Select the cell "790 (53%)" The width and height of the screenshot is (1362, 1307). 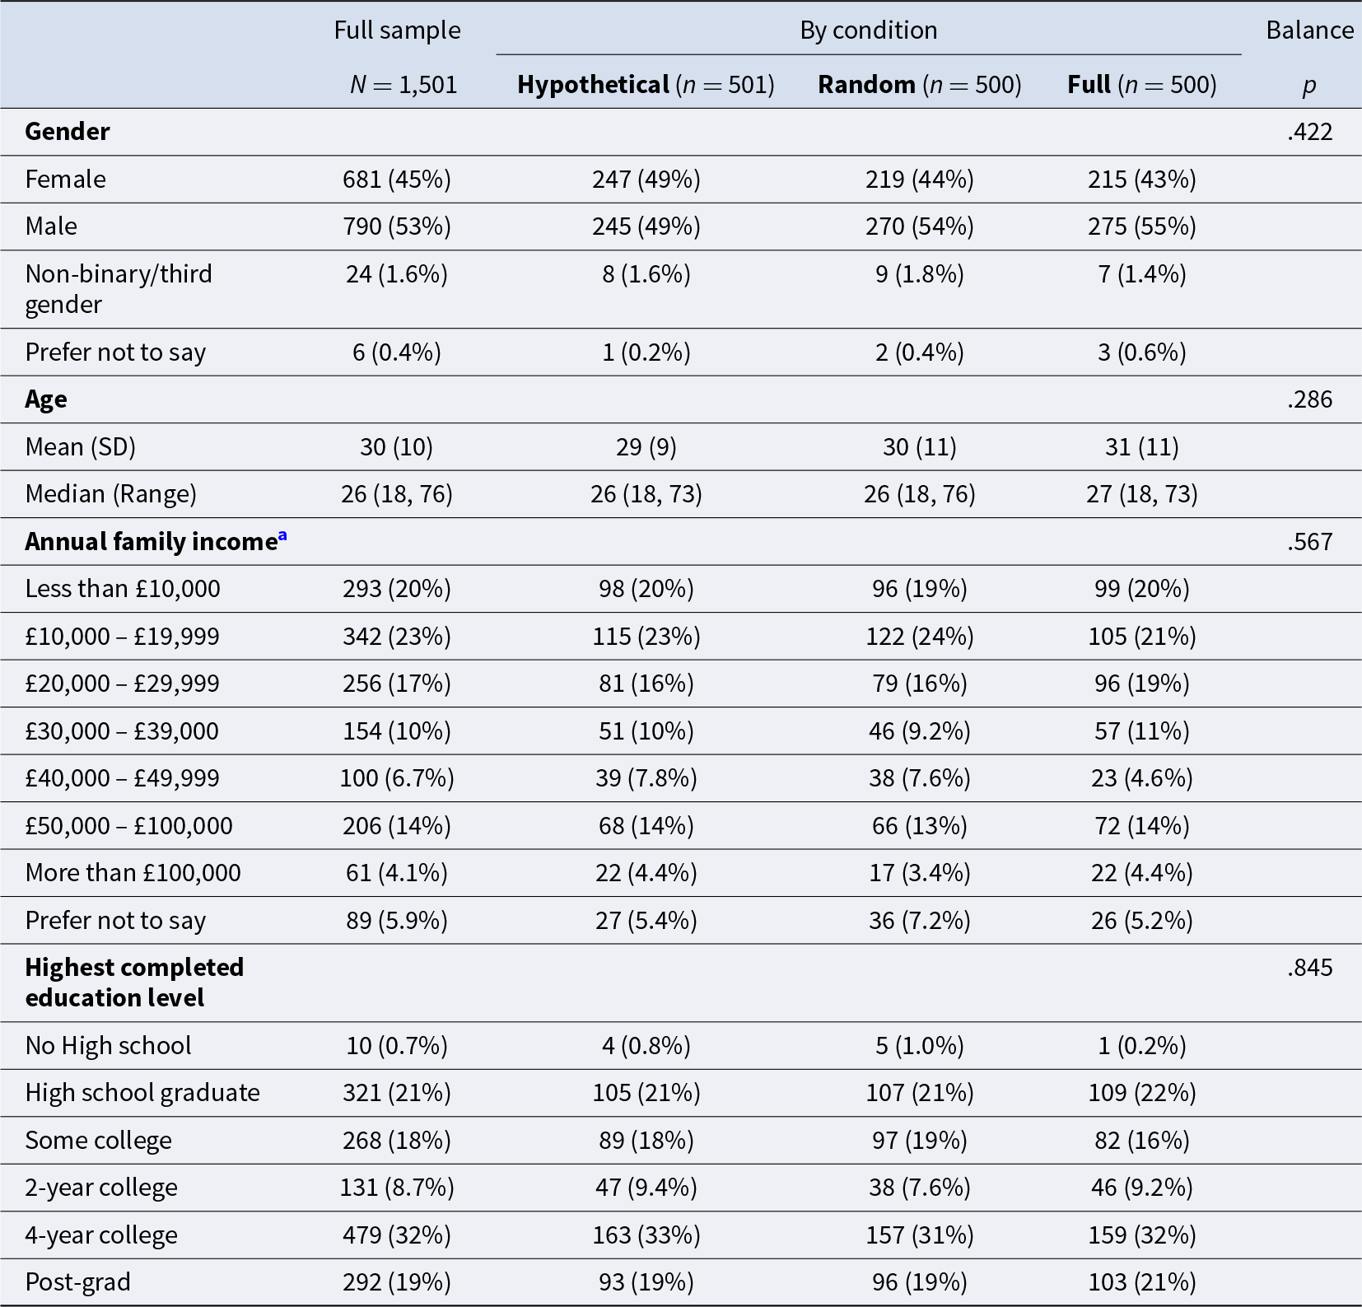click(x=397, y=226)
